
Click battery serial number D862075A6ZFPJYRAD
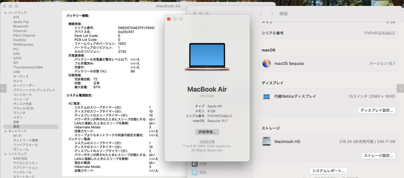pyautogui.click(x=136, y=28)
